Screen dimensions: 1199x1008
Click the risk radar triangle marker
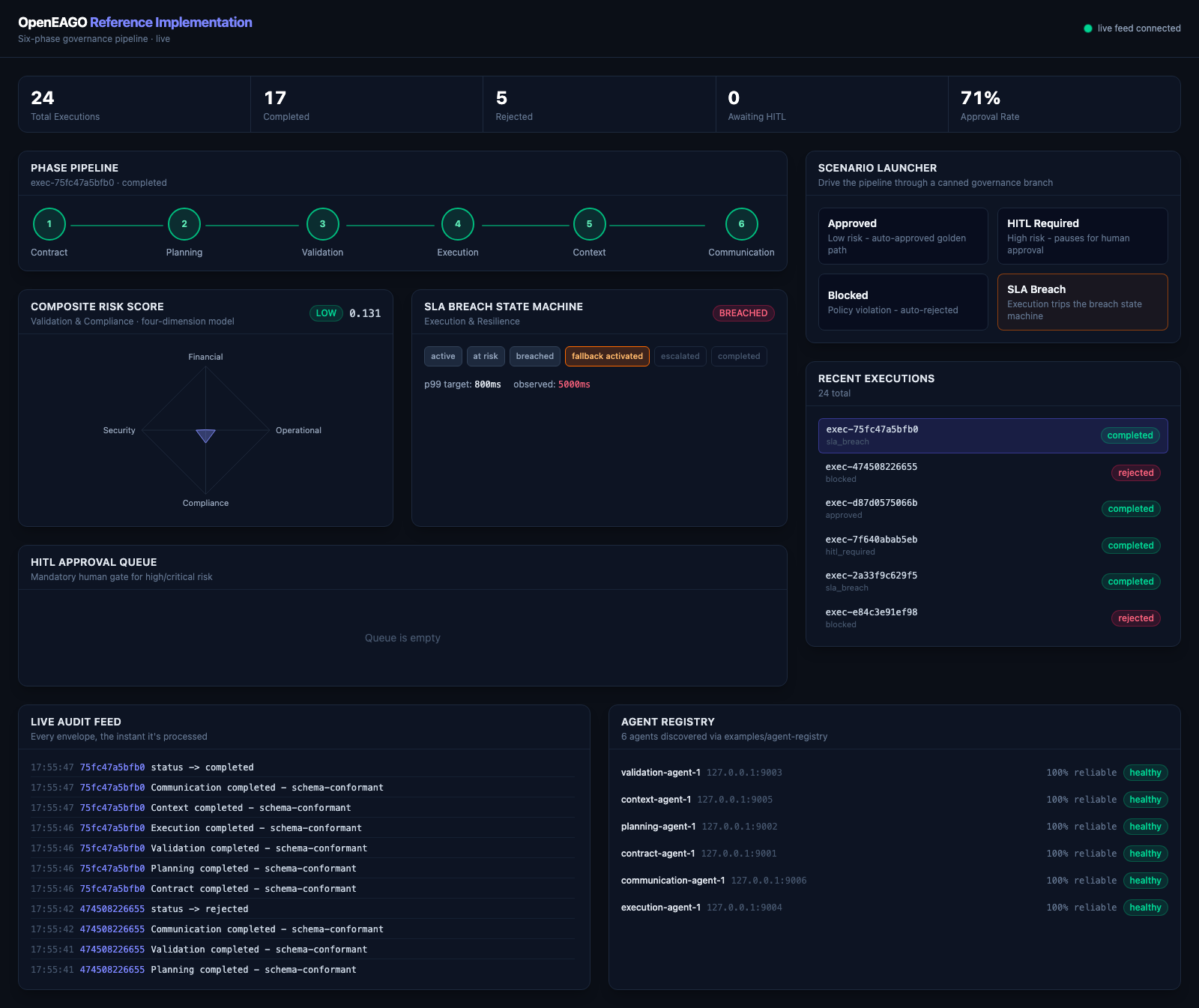coord(205,435)
